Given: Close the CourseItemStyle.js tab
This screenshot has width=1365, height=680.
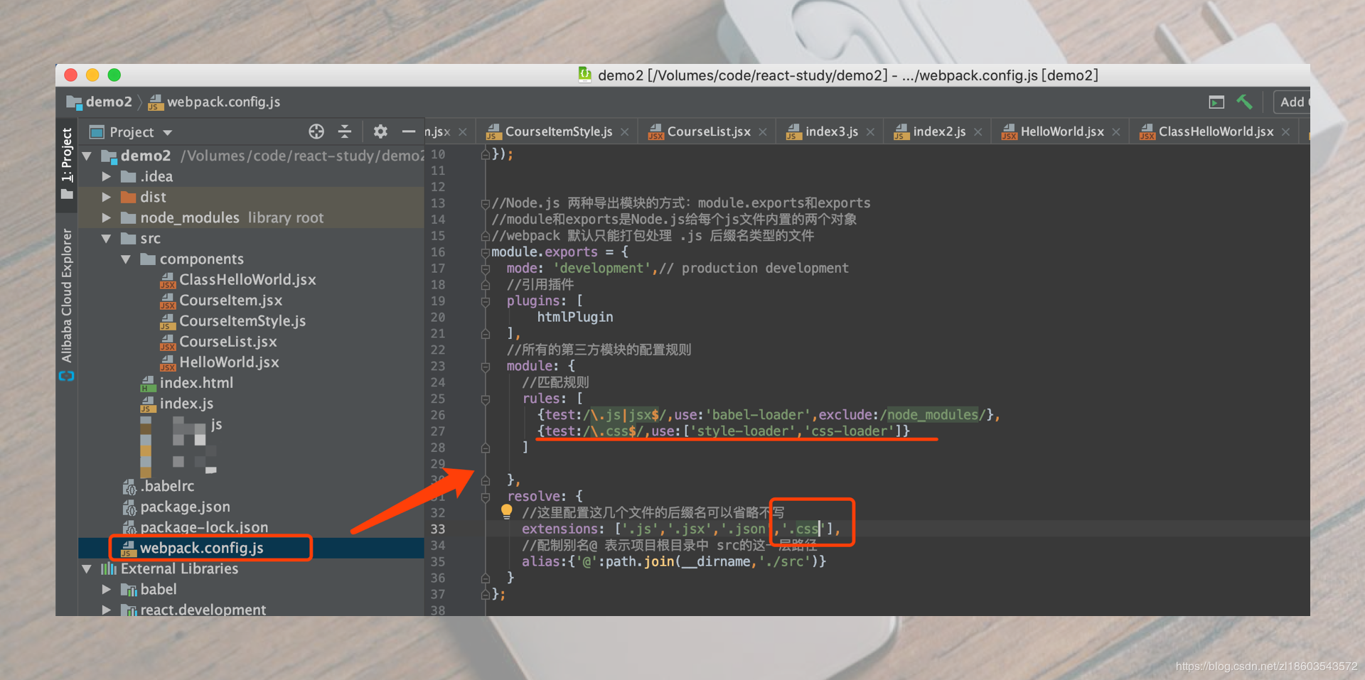Looking at the screenshot, I should (x=624, y=132).
